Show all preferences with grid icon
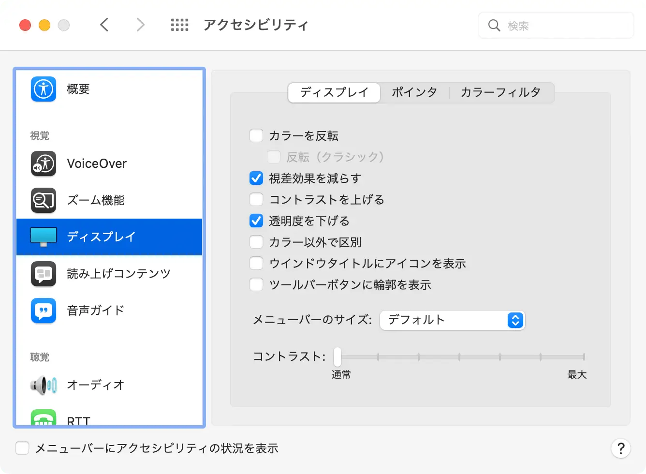The width and height of the screenshot is (646, 474). 180,25
